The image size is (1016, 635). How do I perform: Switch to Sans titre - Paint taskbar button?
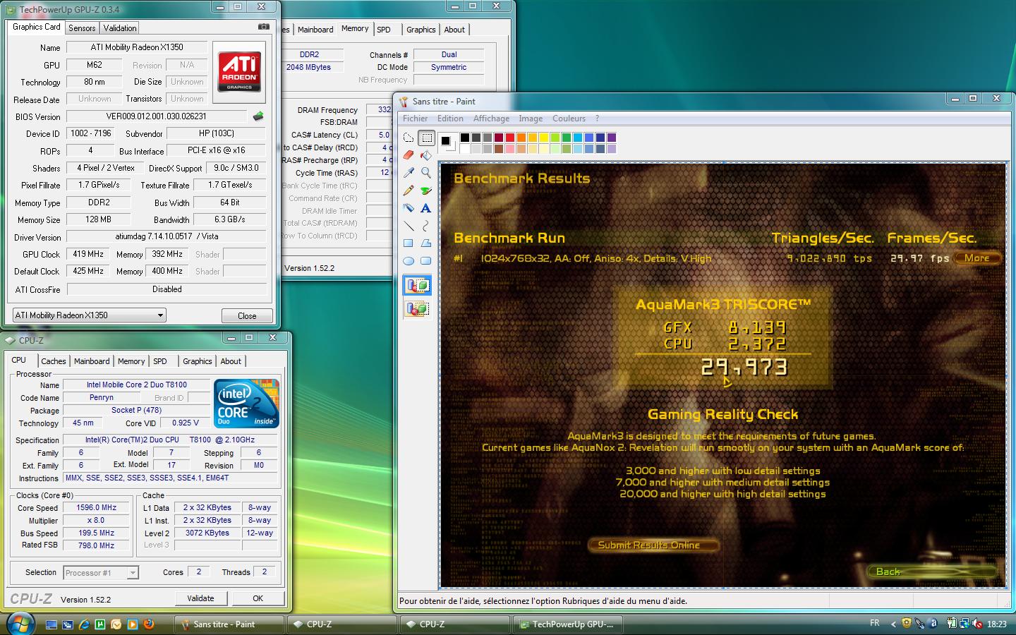229,624
